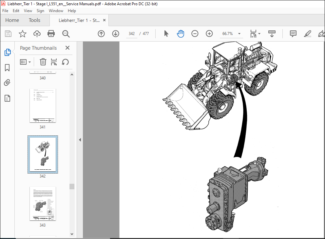Click the scrolling mode keyboard icon
This screenshot has height=239, width=325.
pyautogui.click(x=272, y=34)
